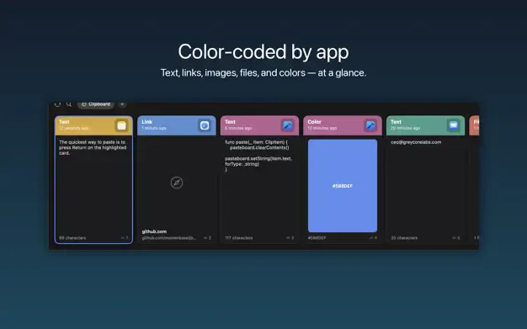527x329 pixels.
Task: Click shortcut number 1 on yellow card
Action: click(x=125, y=238)
